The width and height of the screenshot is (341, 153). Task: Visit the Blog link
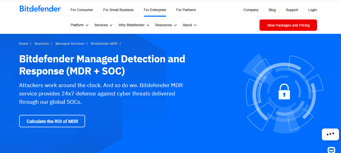[x=272, y=10]
